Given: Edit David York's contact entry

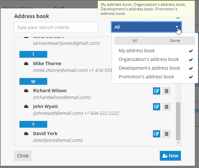Looking at the screenshot, I should pyautogui.click(x=157, y=133).
